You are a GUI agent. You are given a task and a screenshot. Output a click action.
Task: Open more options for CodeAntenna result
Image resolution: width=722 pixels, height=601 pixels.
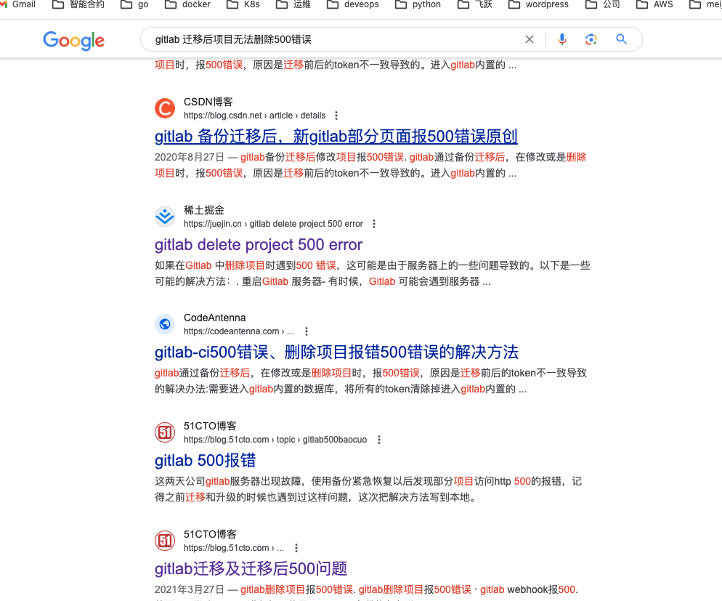pyautogui.click(x=307, y=331)
